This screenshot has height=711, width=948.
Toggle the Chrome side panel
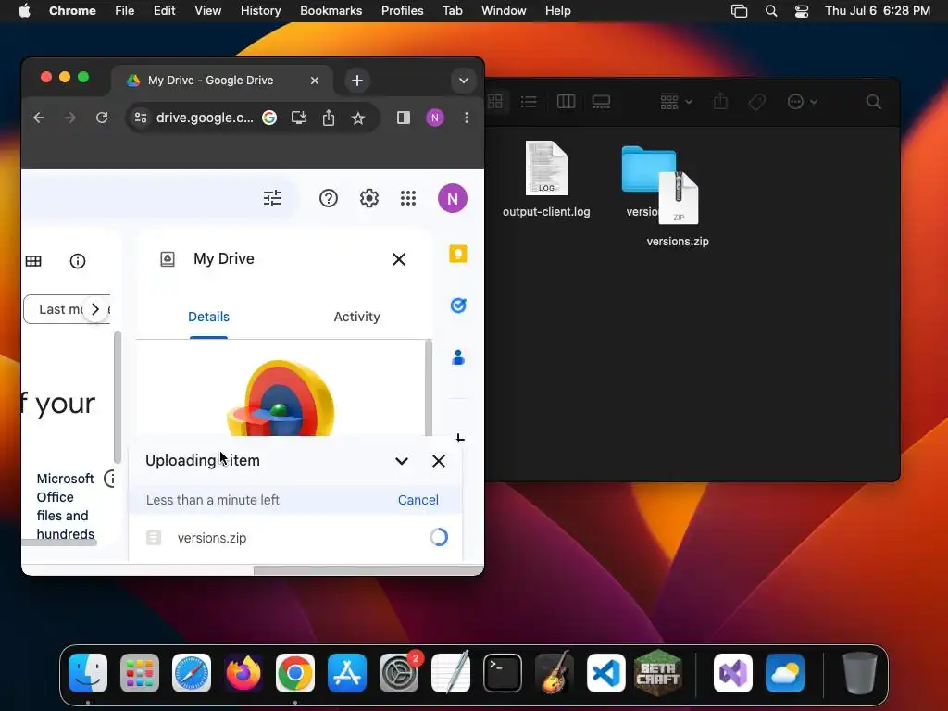click(x=404, y=118)
